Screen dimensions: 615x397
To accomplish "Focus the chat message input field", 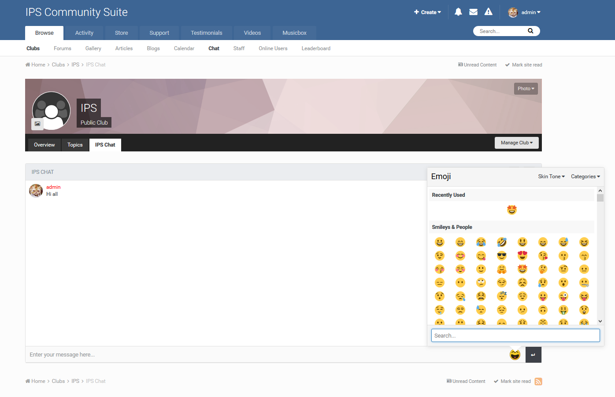I will click(x=267, y=355).
